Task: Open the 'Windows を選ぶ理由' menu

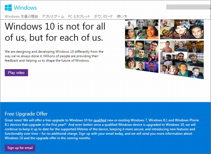Action: pos(21,16)
